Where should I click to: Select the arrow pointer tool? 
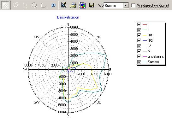[5, 5]
